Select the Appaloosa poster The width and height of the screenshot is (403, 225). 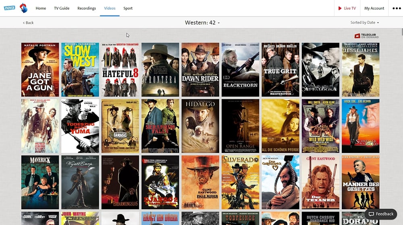tap(320, 70)
